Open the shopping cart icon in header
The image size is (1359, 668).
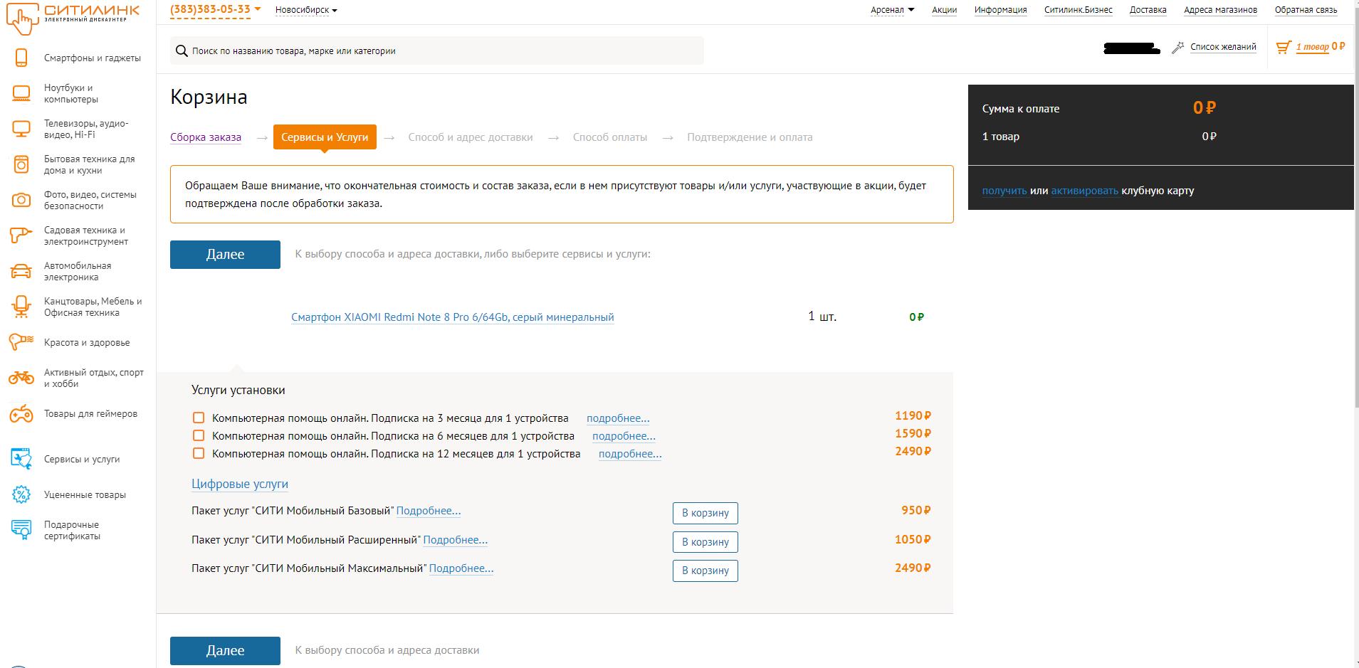click(x=1284, y=47)
